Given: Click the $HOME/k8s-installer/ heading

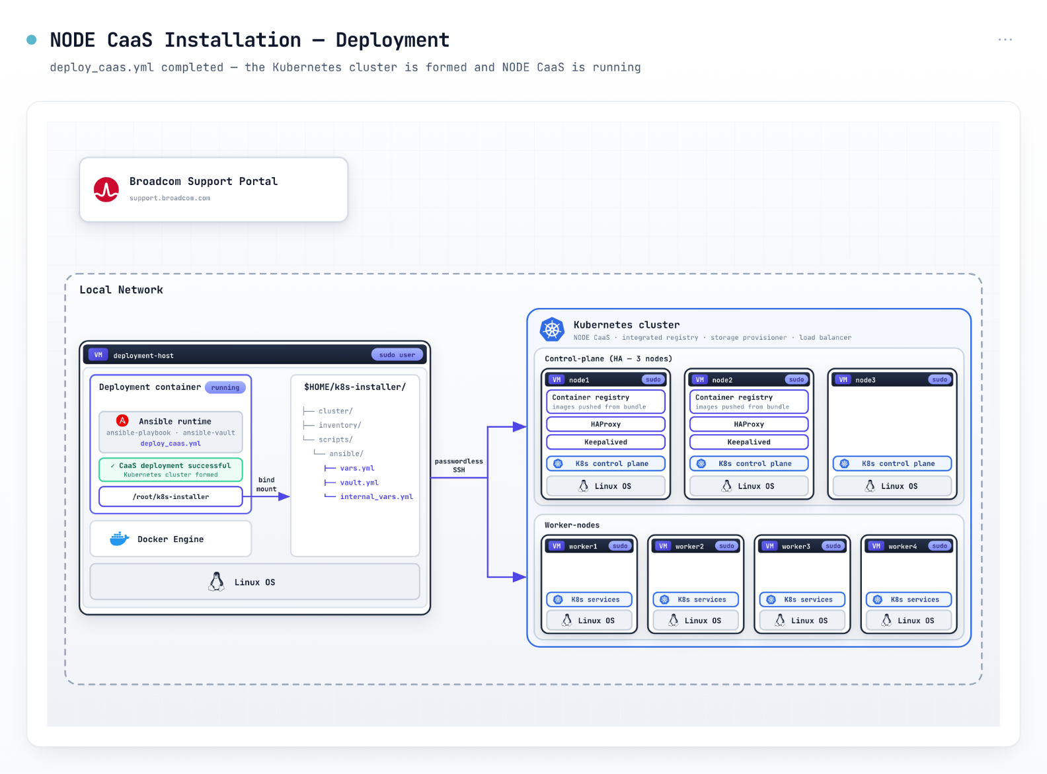Looking at the screenshot, I should (355, 387).
